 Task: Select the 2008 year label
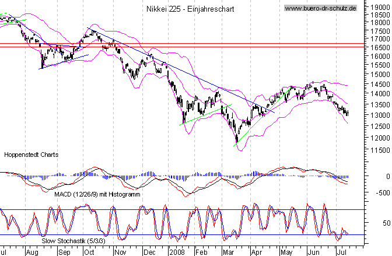click(x=177, y=253)
